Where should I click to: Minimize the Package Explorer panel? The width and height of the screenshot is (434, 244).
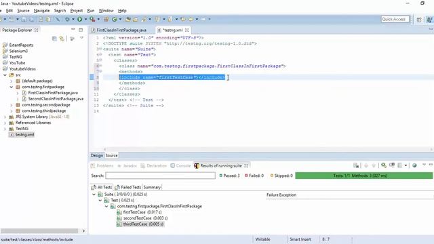73,29
